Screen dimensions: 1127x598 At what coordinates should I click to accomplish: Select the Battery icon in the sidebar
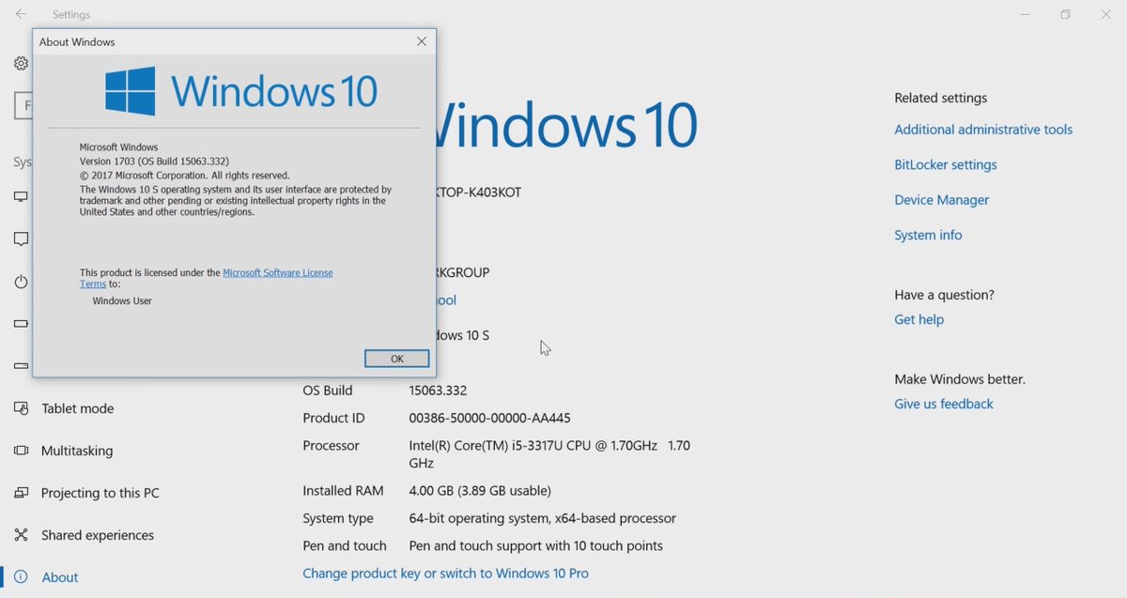(21, 323)
